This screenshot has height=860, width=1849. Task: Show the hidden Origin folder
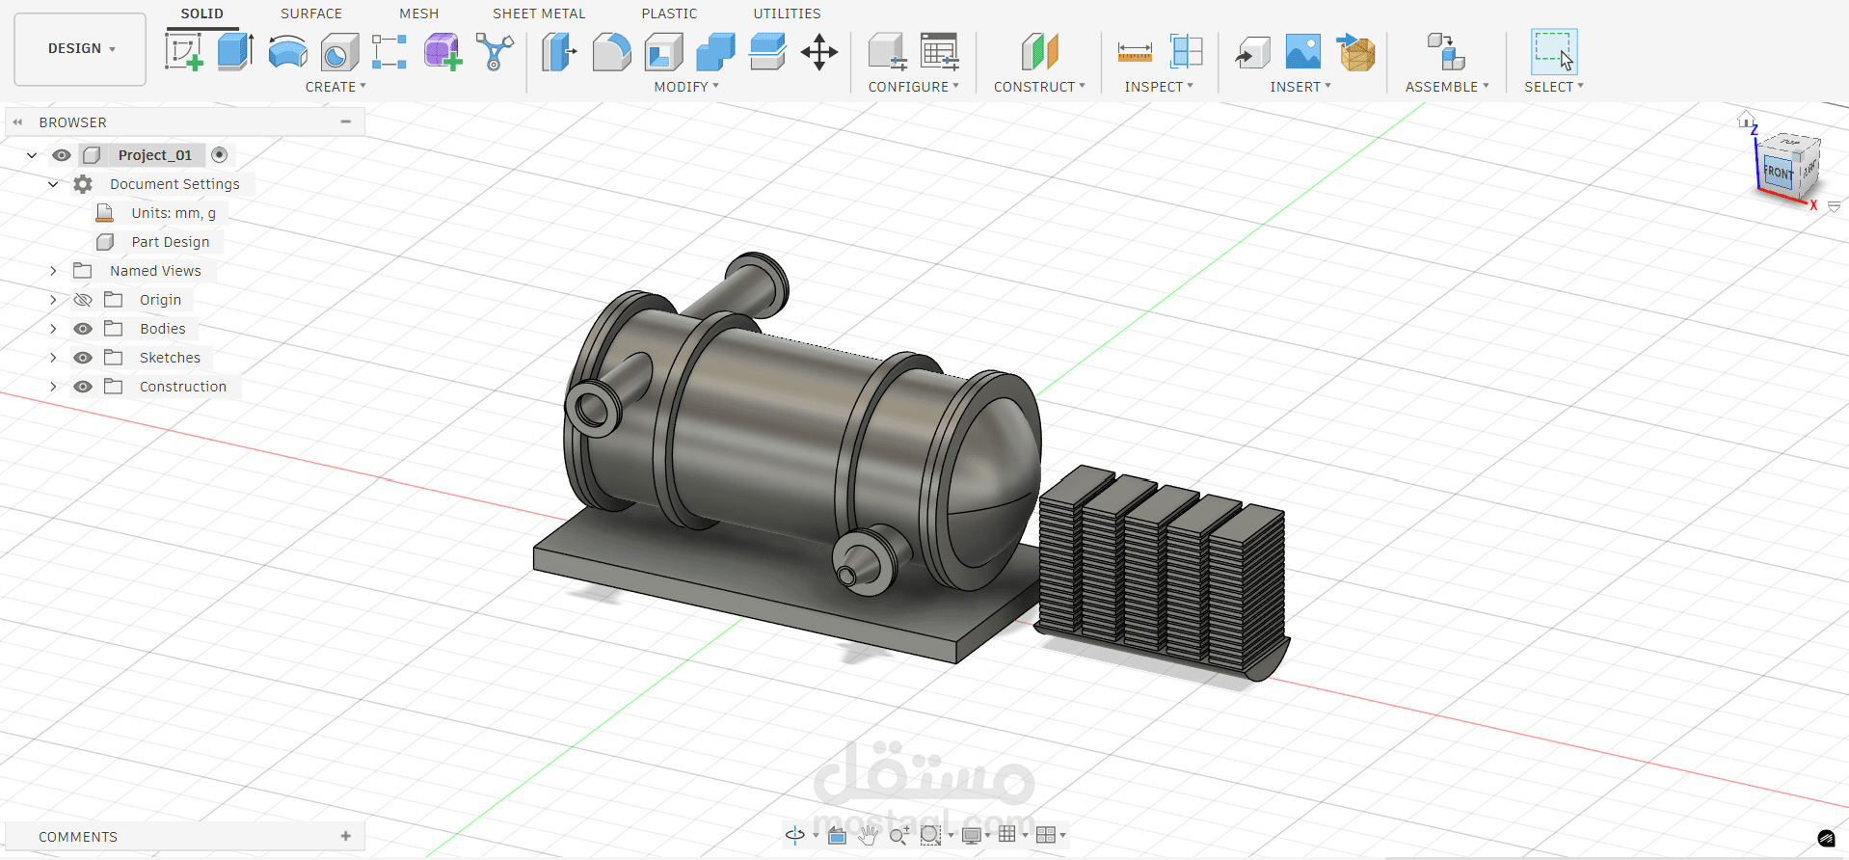tap(83, 300)
